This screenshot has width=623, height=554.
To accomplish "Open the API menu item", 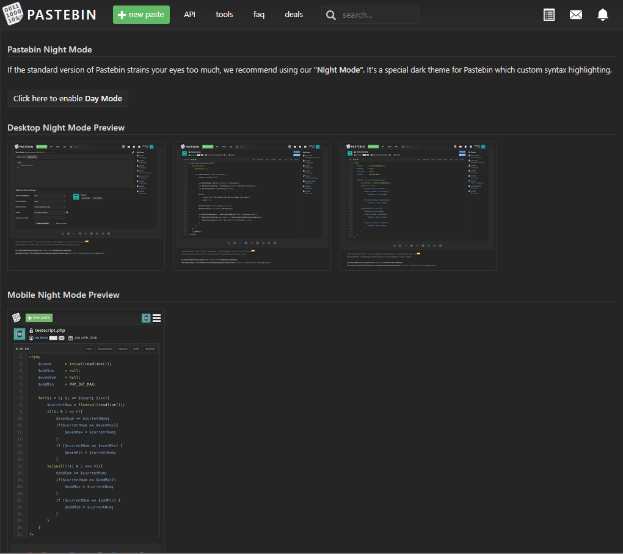I will point(190,15).
